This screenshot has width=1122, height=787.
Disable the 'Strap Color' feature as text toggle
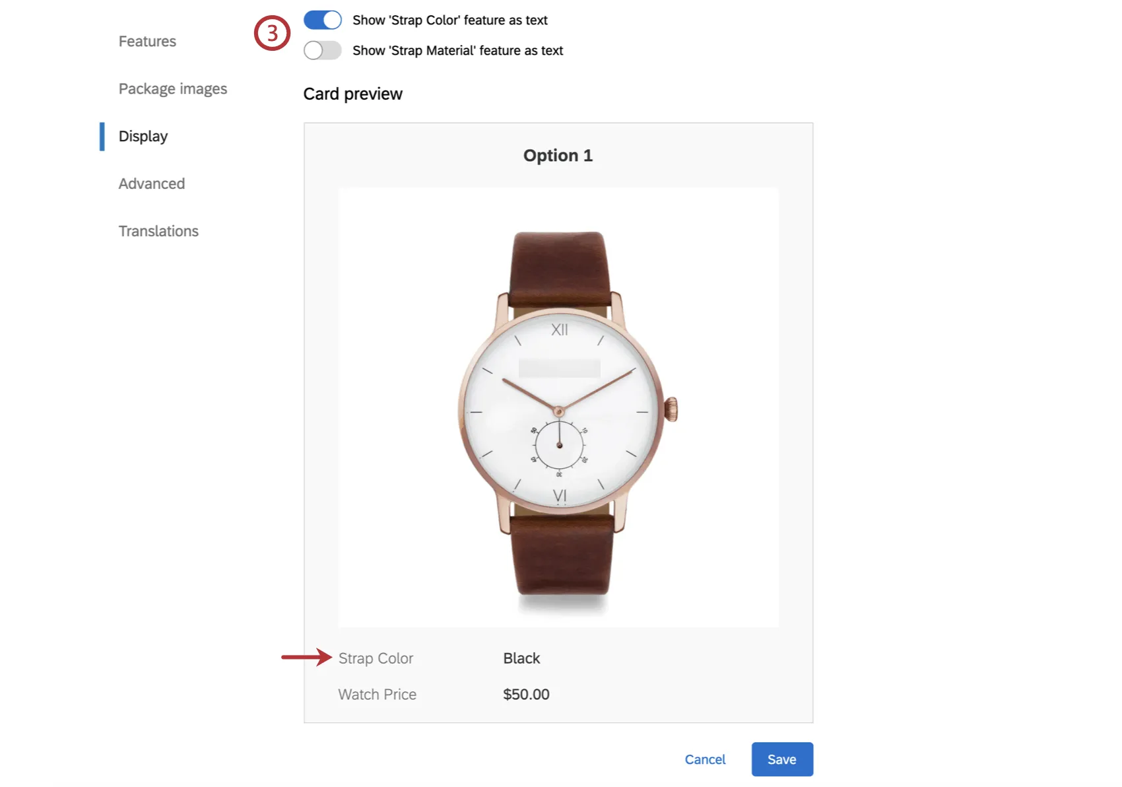(x=322, y=20)
